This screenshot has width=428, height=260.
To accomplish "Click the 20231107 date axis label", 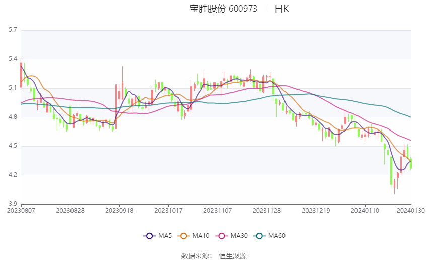I will pos(218,211).
